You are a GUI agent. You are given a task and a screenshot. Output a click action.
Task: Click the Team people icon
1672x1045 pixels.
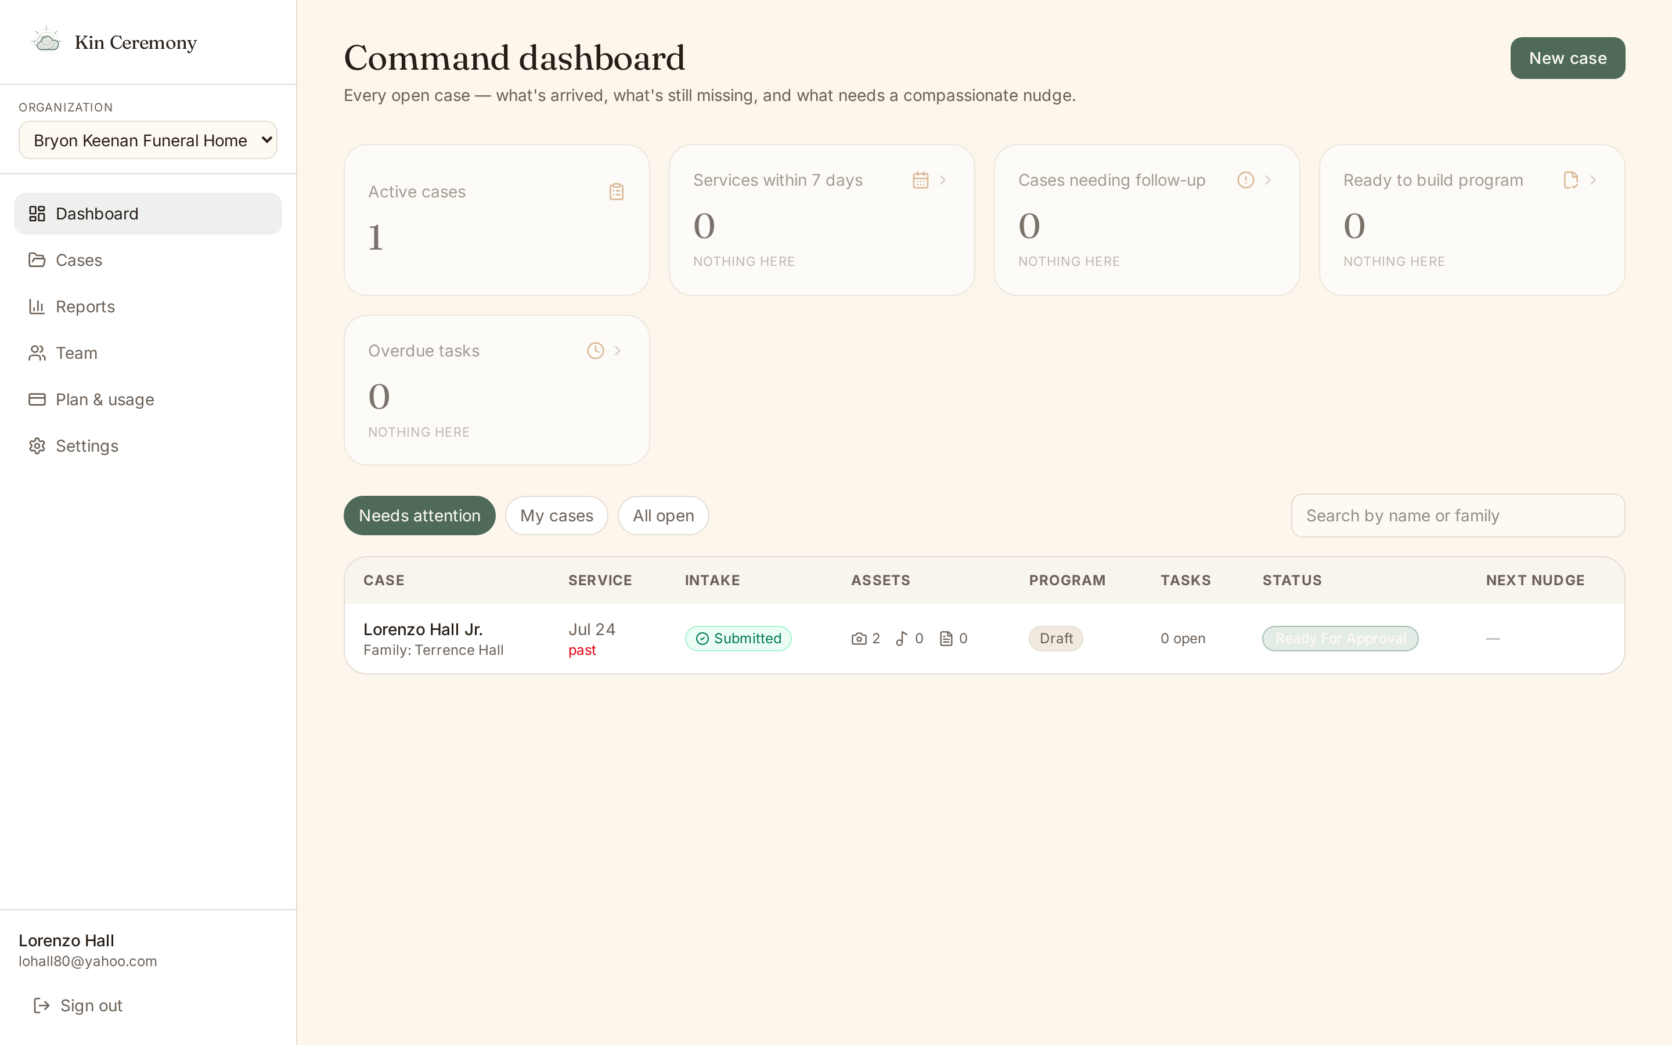(x=37, y=353)
